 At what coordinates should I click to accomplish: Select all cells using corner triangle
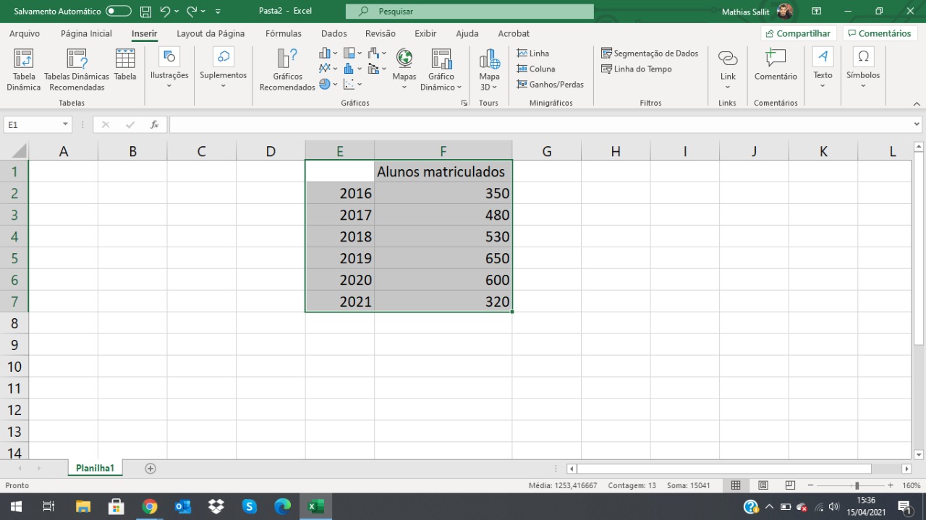coord(18,150)
